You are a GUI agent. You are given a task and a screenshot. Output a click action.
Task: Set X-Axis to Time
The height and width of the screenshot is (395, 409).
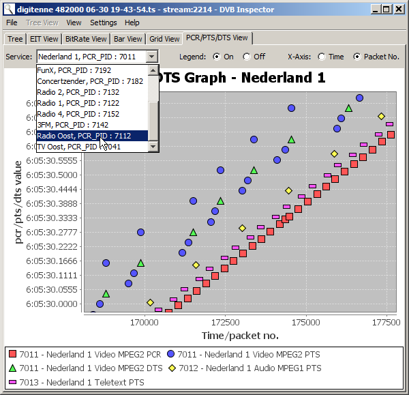click(322, 57)
